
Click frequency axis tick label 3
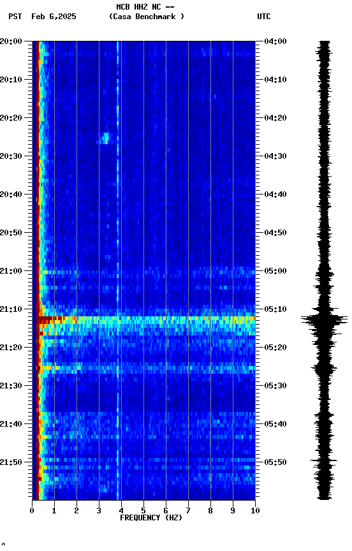click(99, 511)
